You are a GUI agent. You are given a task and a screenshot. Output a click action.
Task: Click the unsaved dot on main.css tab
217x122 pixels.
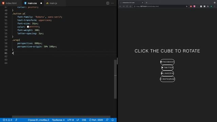tap(41, 3)
